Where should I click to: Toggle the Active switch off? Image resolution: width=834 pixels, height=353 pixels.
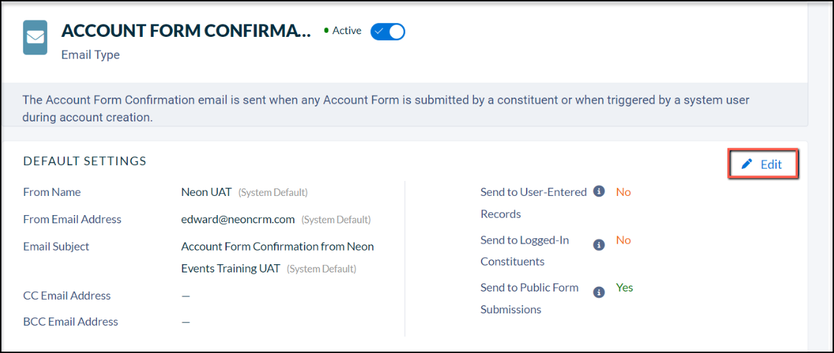pyautogui.click(x=387, y=31)
